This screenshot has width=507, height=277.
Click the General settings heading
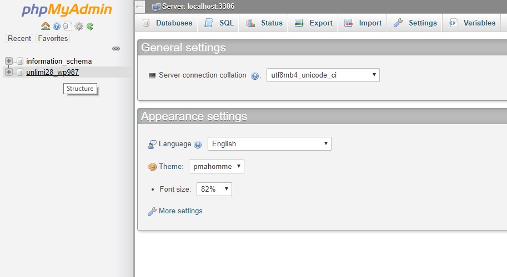(183, 48)
